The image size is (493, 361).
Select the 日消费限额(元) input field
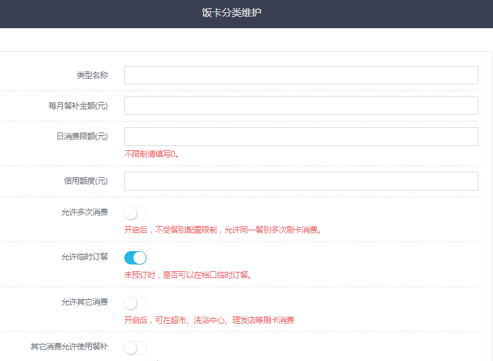pos(301,136)
